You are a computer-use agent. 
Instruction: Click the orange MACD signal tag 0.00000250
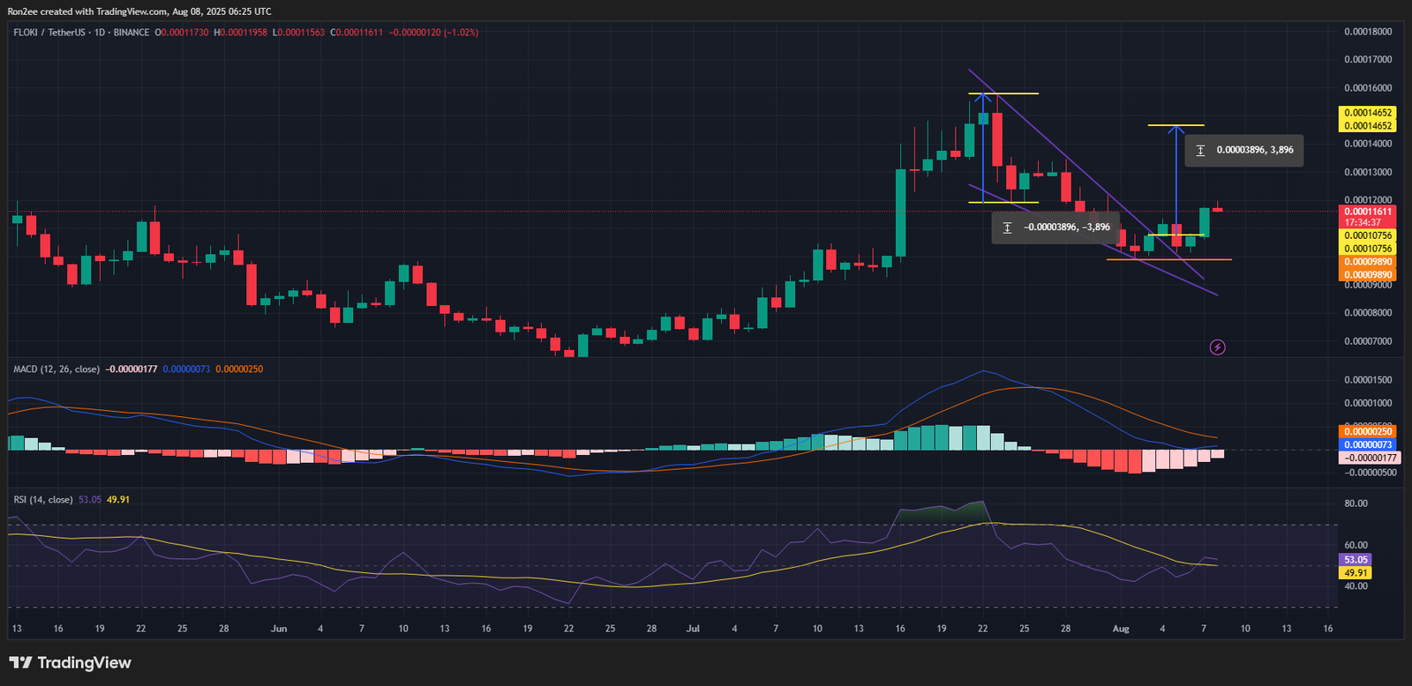click(x=1367, y=431)
